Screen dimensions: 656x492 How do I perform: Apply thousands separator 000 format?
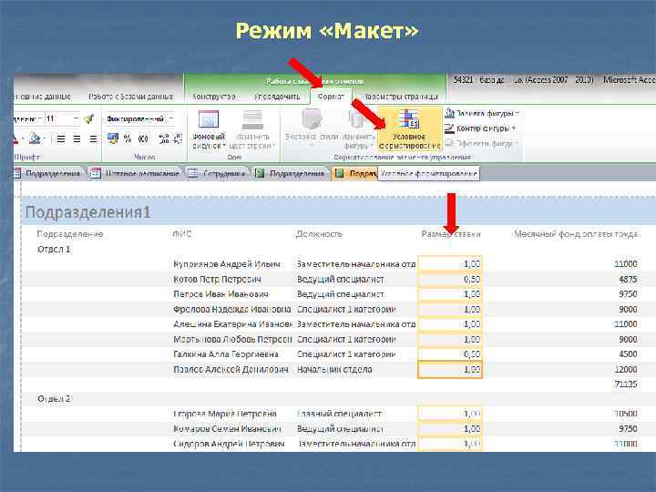coord(143,138)
